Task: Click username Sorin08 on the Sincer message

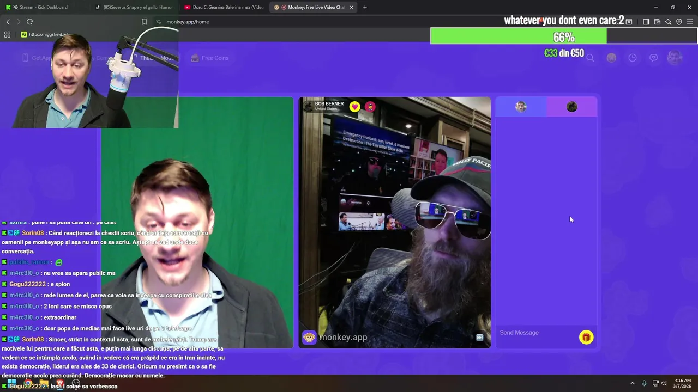Action: click(x=33, y=339)
